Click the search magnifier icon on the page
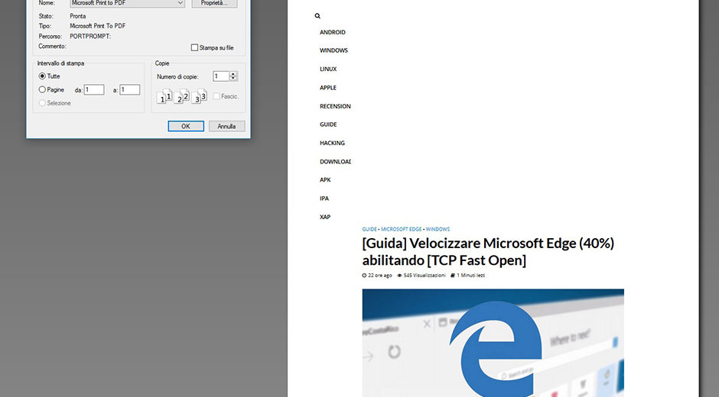This screenshot has width=719, height=397. 317,16
